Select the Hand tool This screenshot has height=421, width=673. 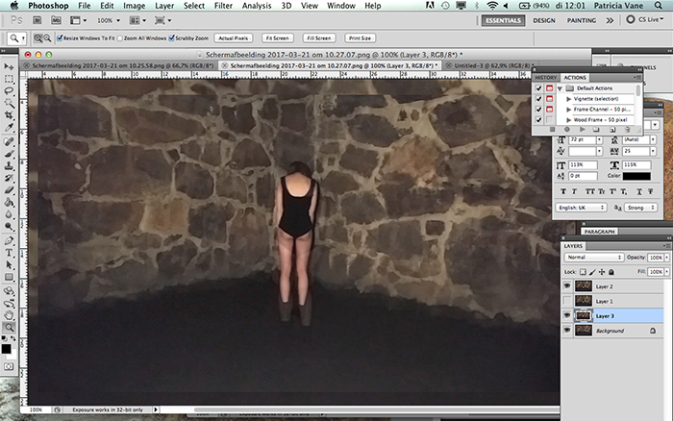[9, 315]
